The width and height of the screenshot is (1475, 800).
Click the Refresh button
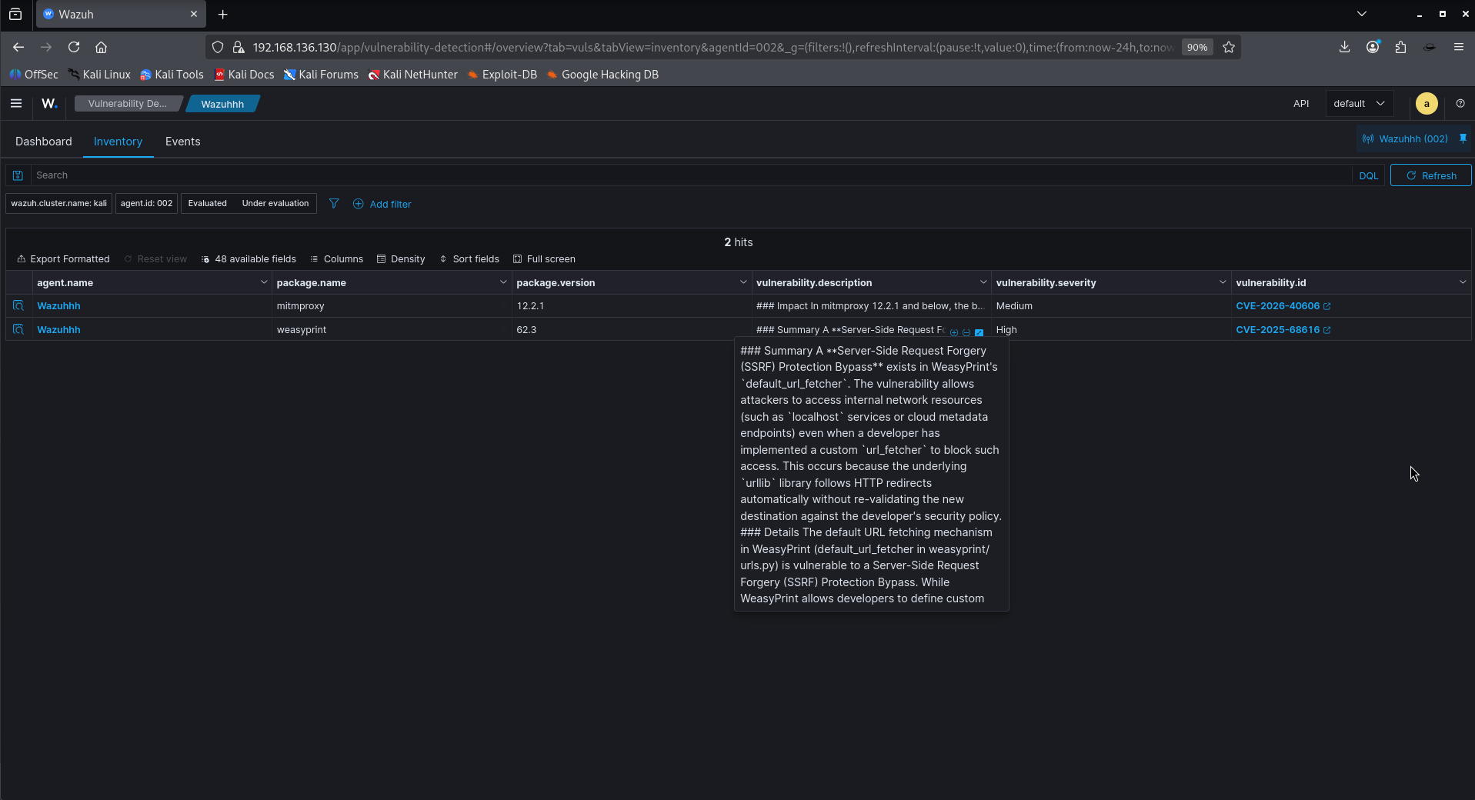[x=1430, y=175]
